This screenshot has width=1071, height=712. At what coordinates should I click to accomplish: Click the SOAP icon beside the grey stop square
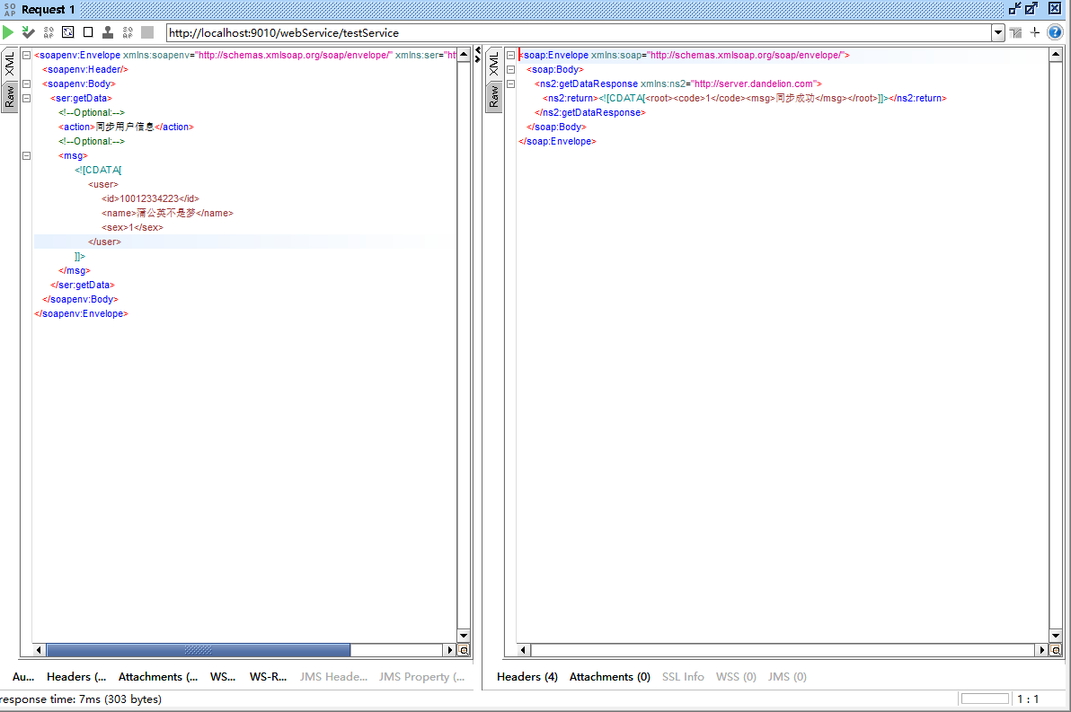tap(128, 32)
